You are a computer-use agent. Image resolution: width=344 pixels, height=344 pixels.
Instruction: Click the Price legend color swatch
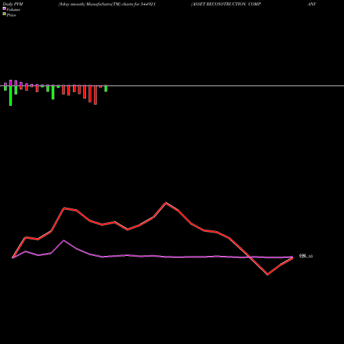4,14
